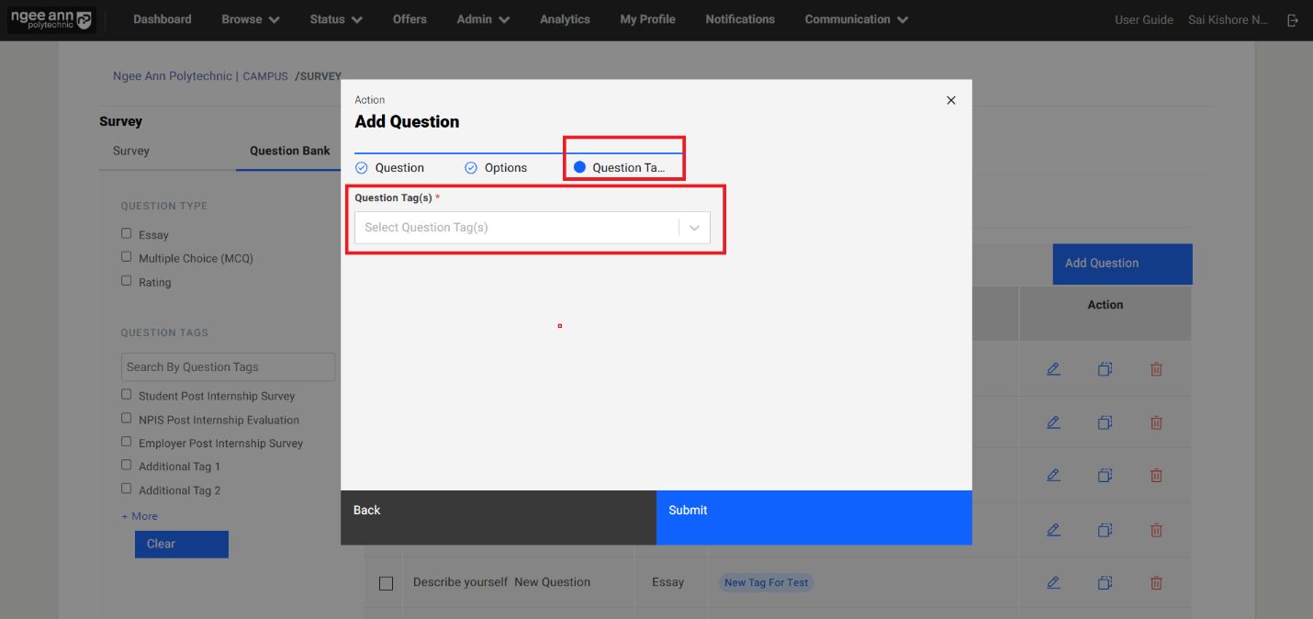Click red trash icon in first row
This screenshot has width=1313, height=619.
[x=1156, y=369]
